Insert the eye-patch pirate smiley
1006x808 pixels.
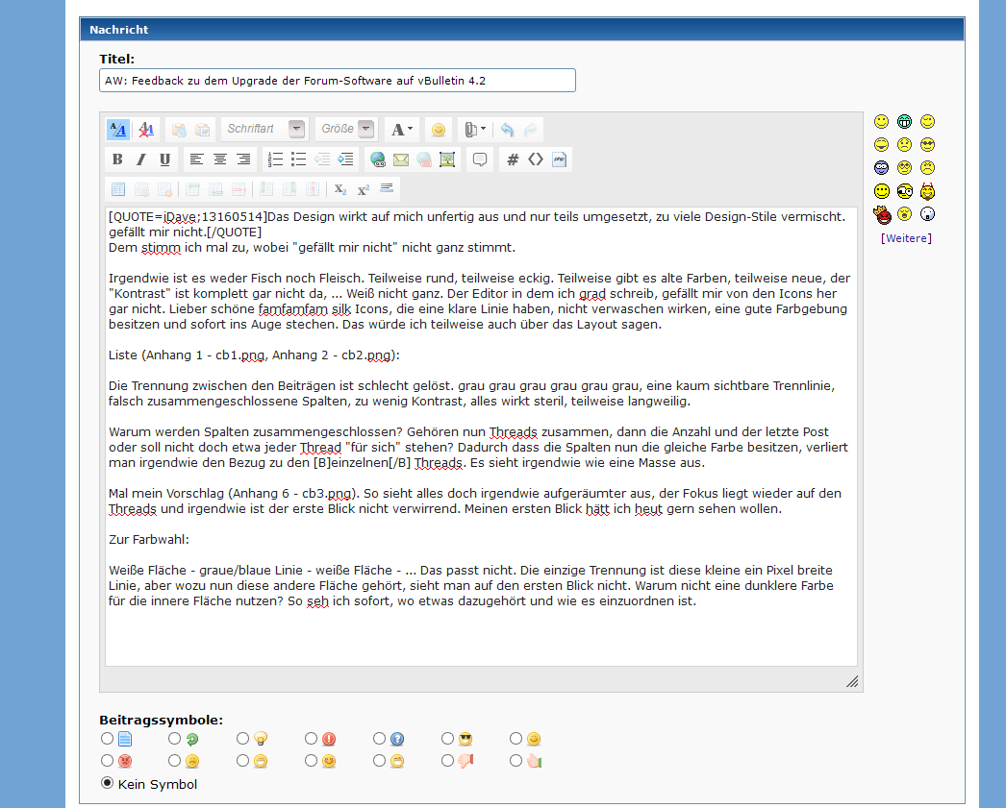click(x=905, y=191)
